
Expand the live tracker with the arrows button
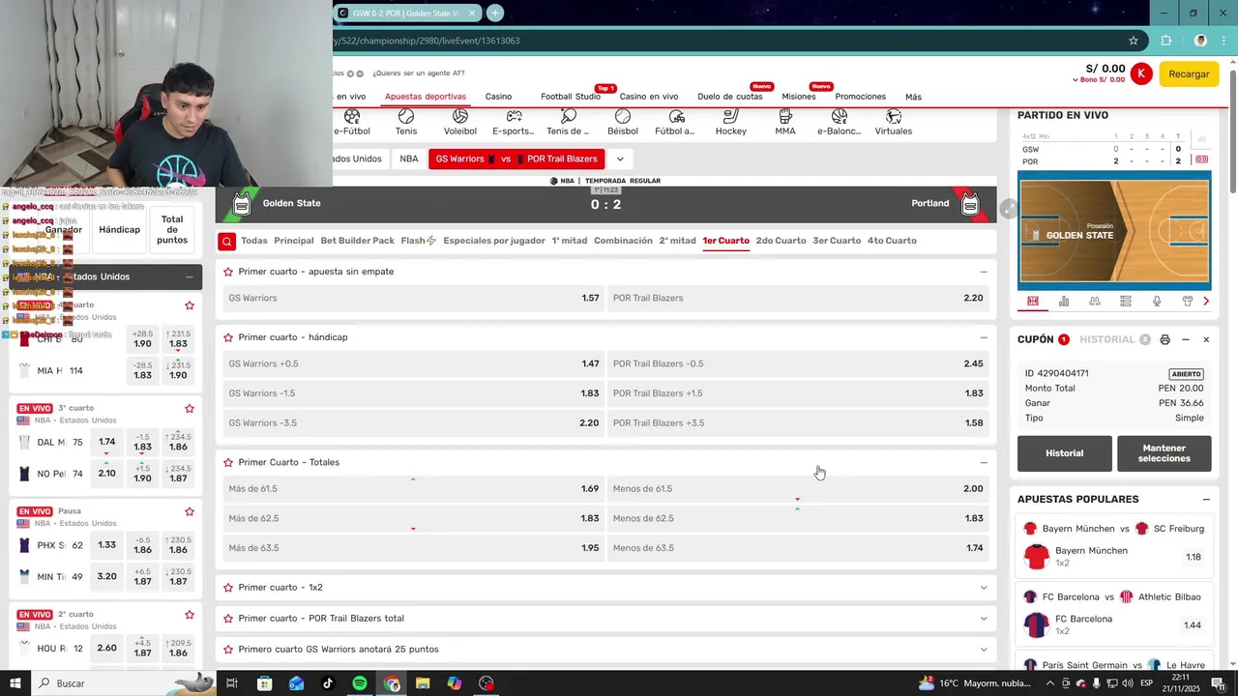coord(1007,208)
